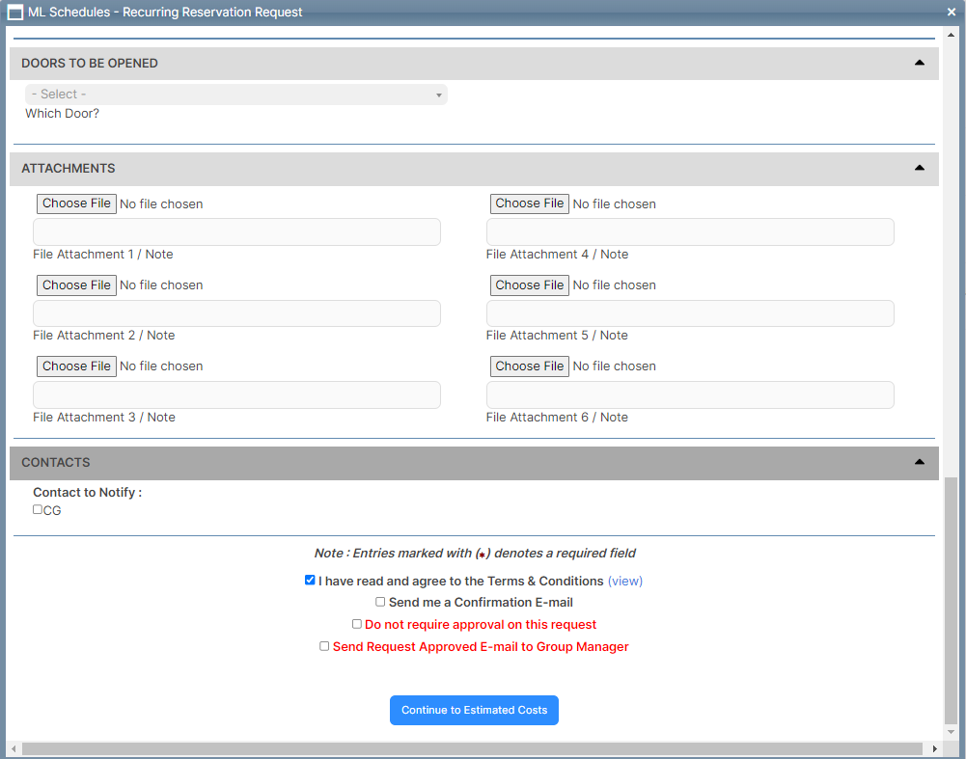Check the CG contact to notify checkbox
This screenshot has width=966, height=759.
[x=38, y=509]
